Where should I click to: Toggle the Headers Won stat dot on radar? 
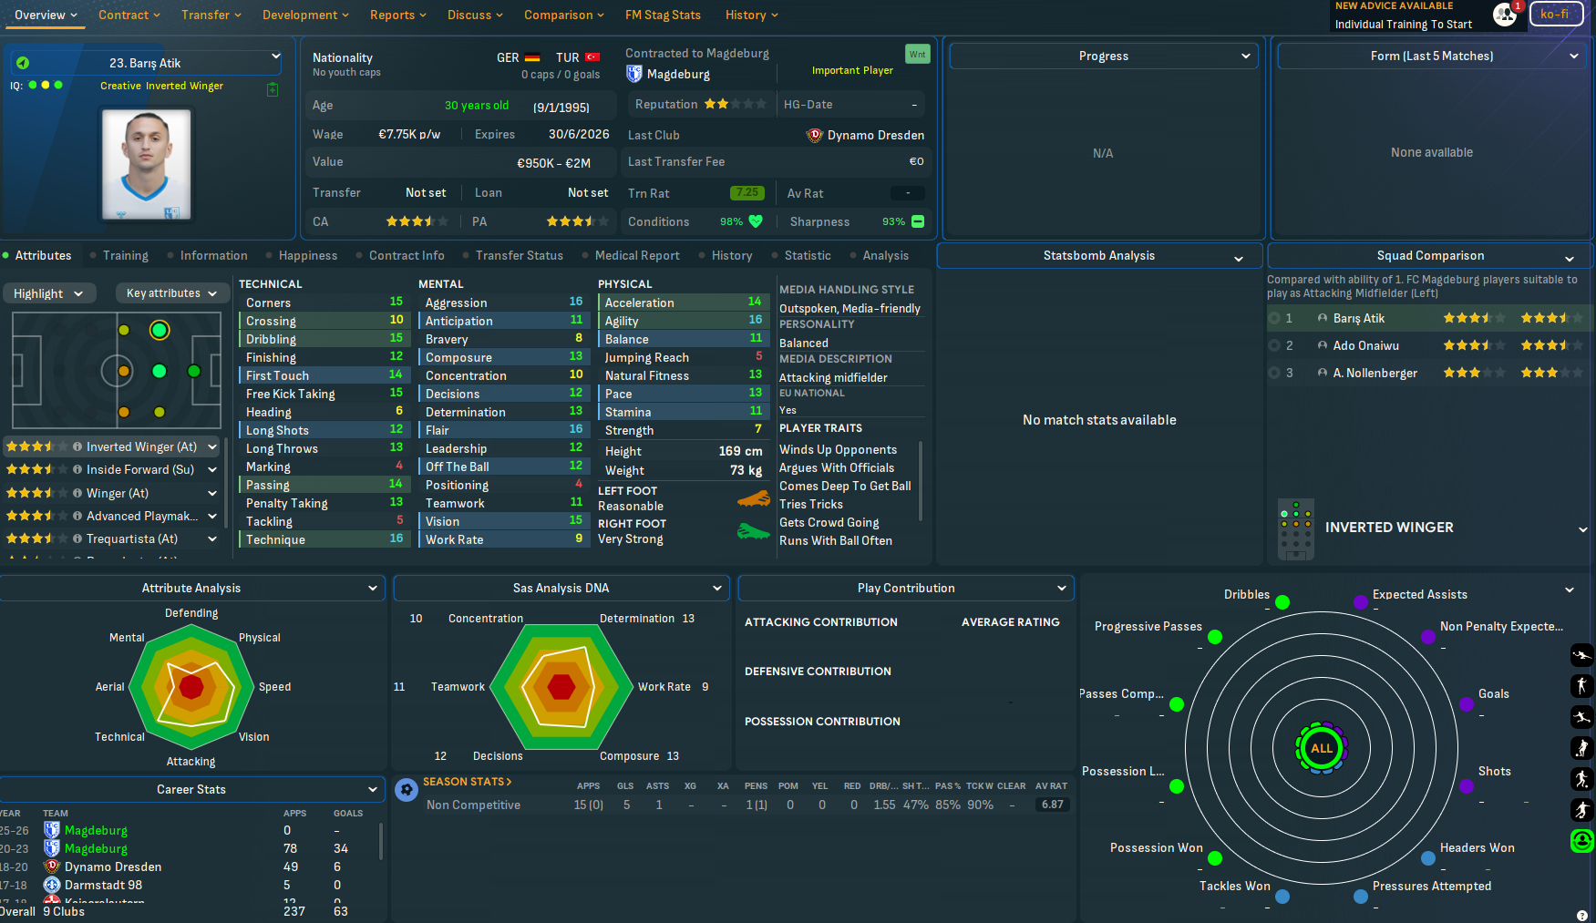click(x=1428, y=858)
